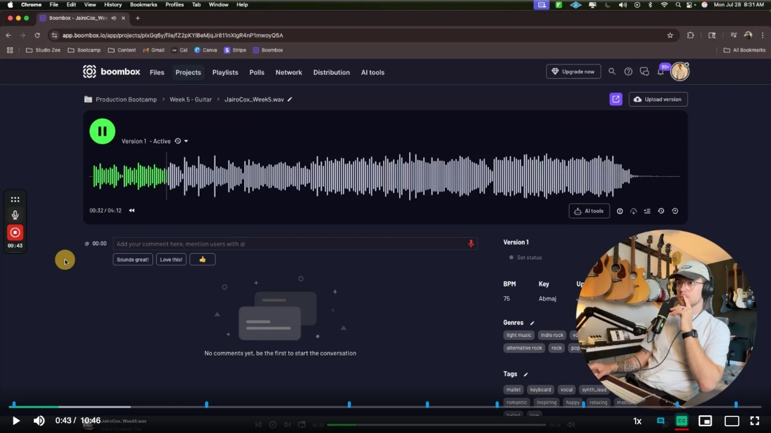Toggle closed captions on the video
Viewport: 771px width, 433px height.
pyautogui.click(x=682, y=421)
